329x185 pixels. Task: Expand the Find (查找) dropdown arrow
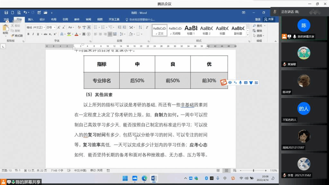pyautogui.click(x=265, y=26)
